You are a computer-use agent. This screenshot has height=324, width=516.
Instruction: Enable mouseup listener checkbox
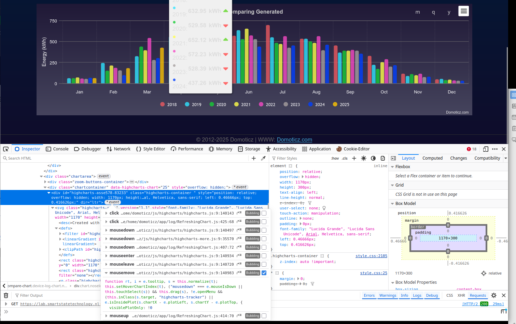coord(264,316)
